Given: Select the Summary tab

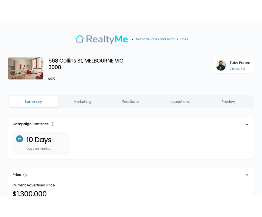Looking at the screenshot, I should tap(33, 101).
